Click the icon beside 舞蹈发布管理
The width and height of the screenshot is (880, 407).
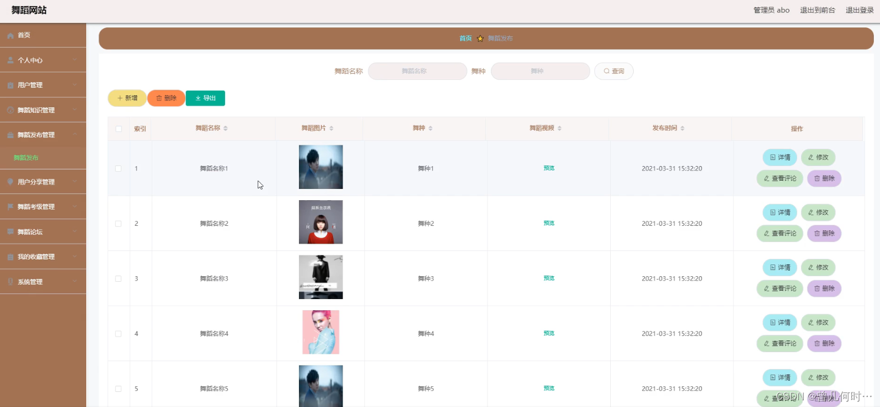point(10,135)
